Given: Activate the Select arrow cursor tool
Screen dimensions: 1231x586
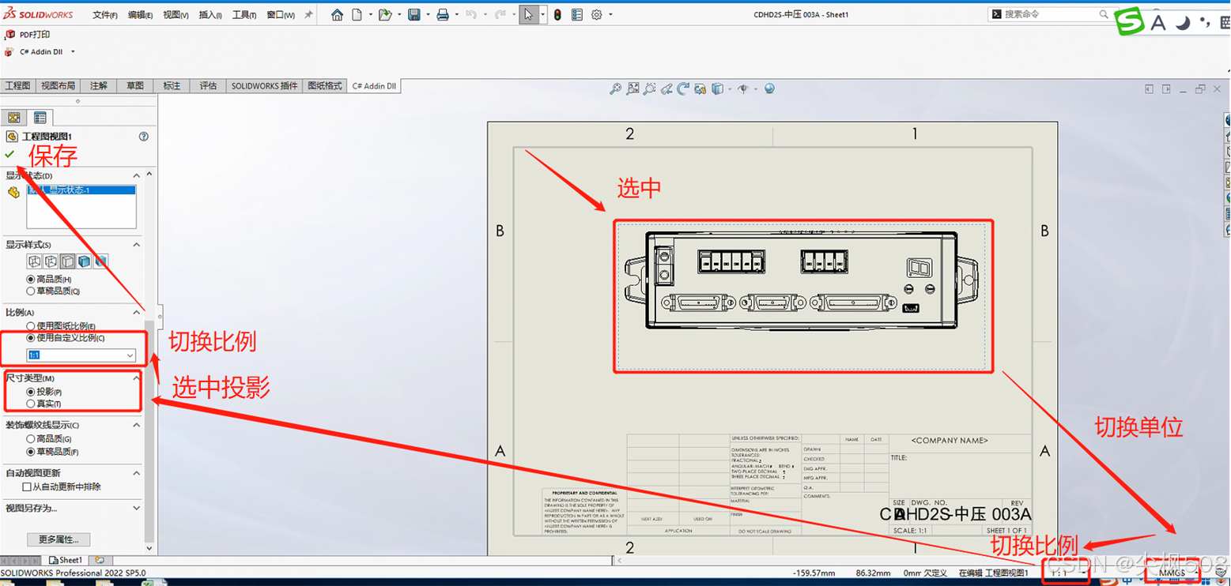Looking at the screenshot, I should pos(529,15).
